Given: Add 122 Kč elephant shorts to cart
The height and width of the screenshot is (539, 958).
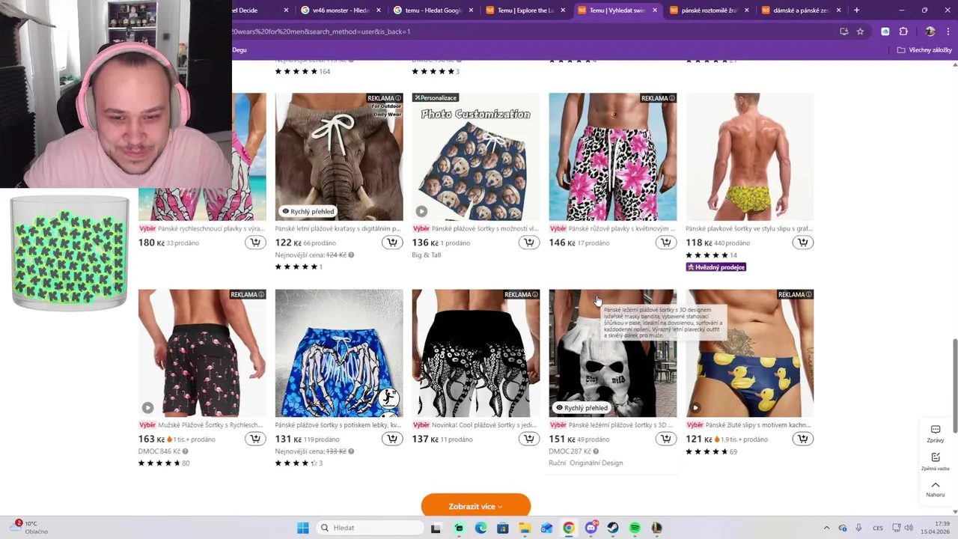Looking at the screenshot, I should click(392, 243).
